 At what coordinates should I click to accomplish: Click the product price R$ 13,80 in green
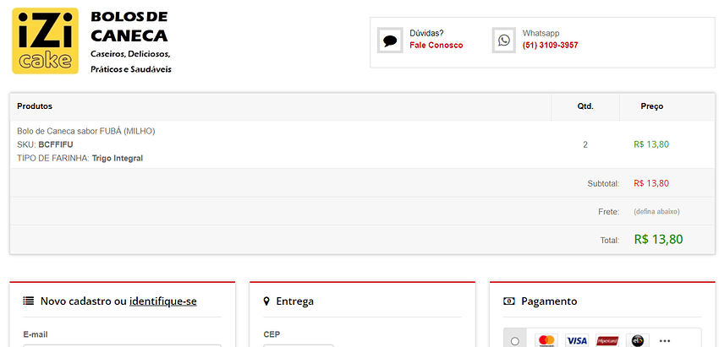coord(651,144)
